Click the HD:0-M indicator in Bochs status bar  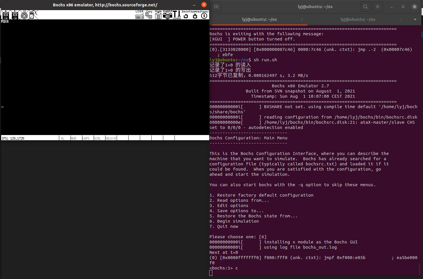(x=111, y=138)
